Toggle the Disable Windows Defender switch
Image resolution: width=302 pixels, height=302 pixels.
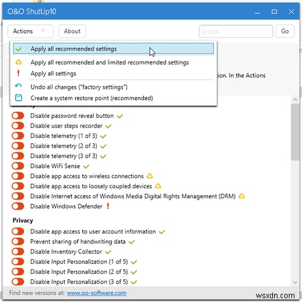point(18,206)
